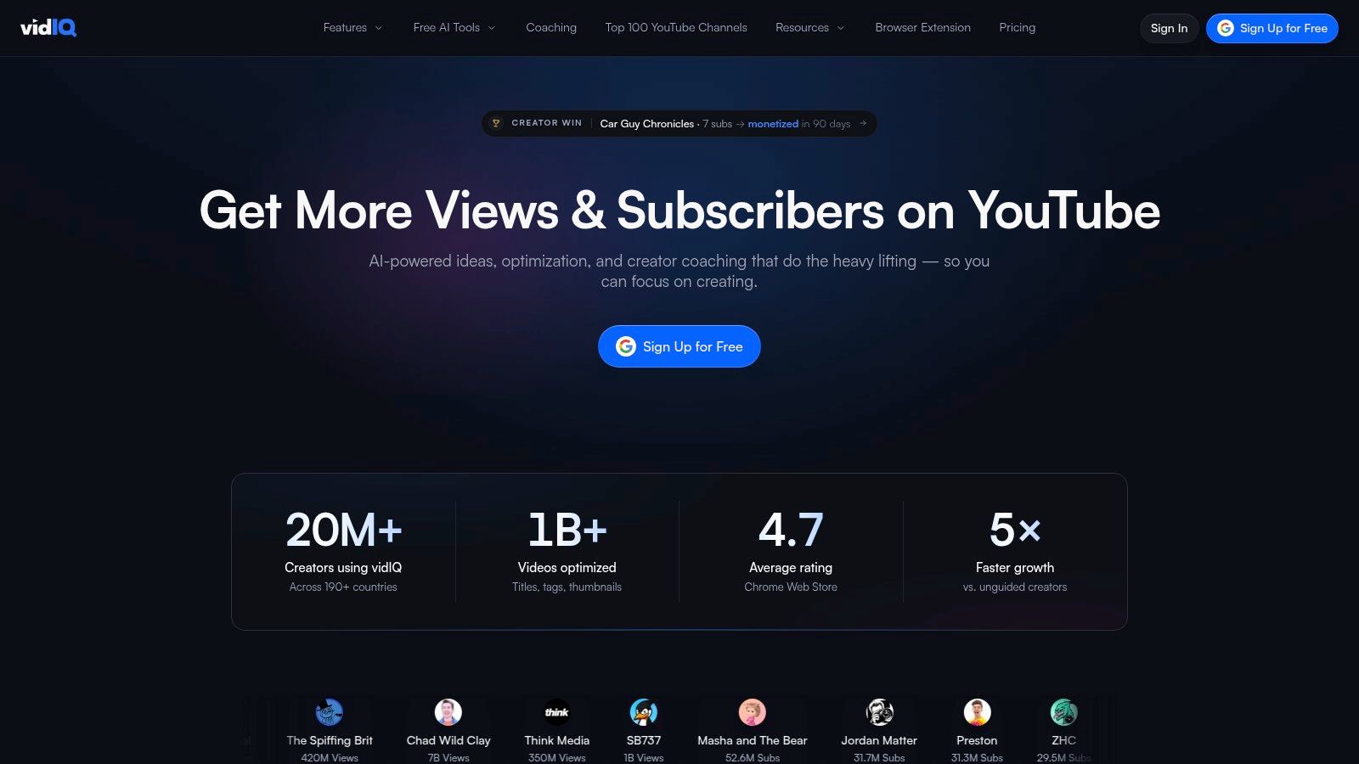Click trophy icon in Creator Win banner
The image size is (1359, 764).
[x=496, y=123]
